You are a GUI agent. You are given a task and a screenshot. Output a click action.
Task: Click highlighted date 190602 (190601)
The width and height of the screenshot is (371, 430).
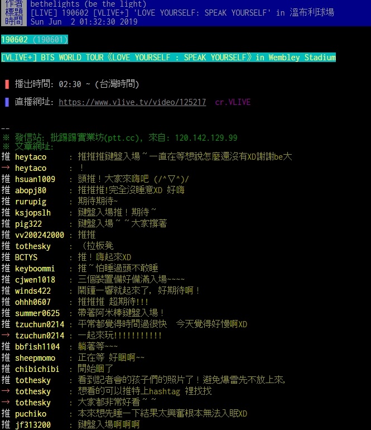[34, 40]
